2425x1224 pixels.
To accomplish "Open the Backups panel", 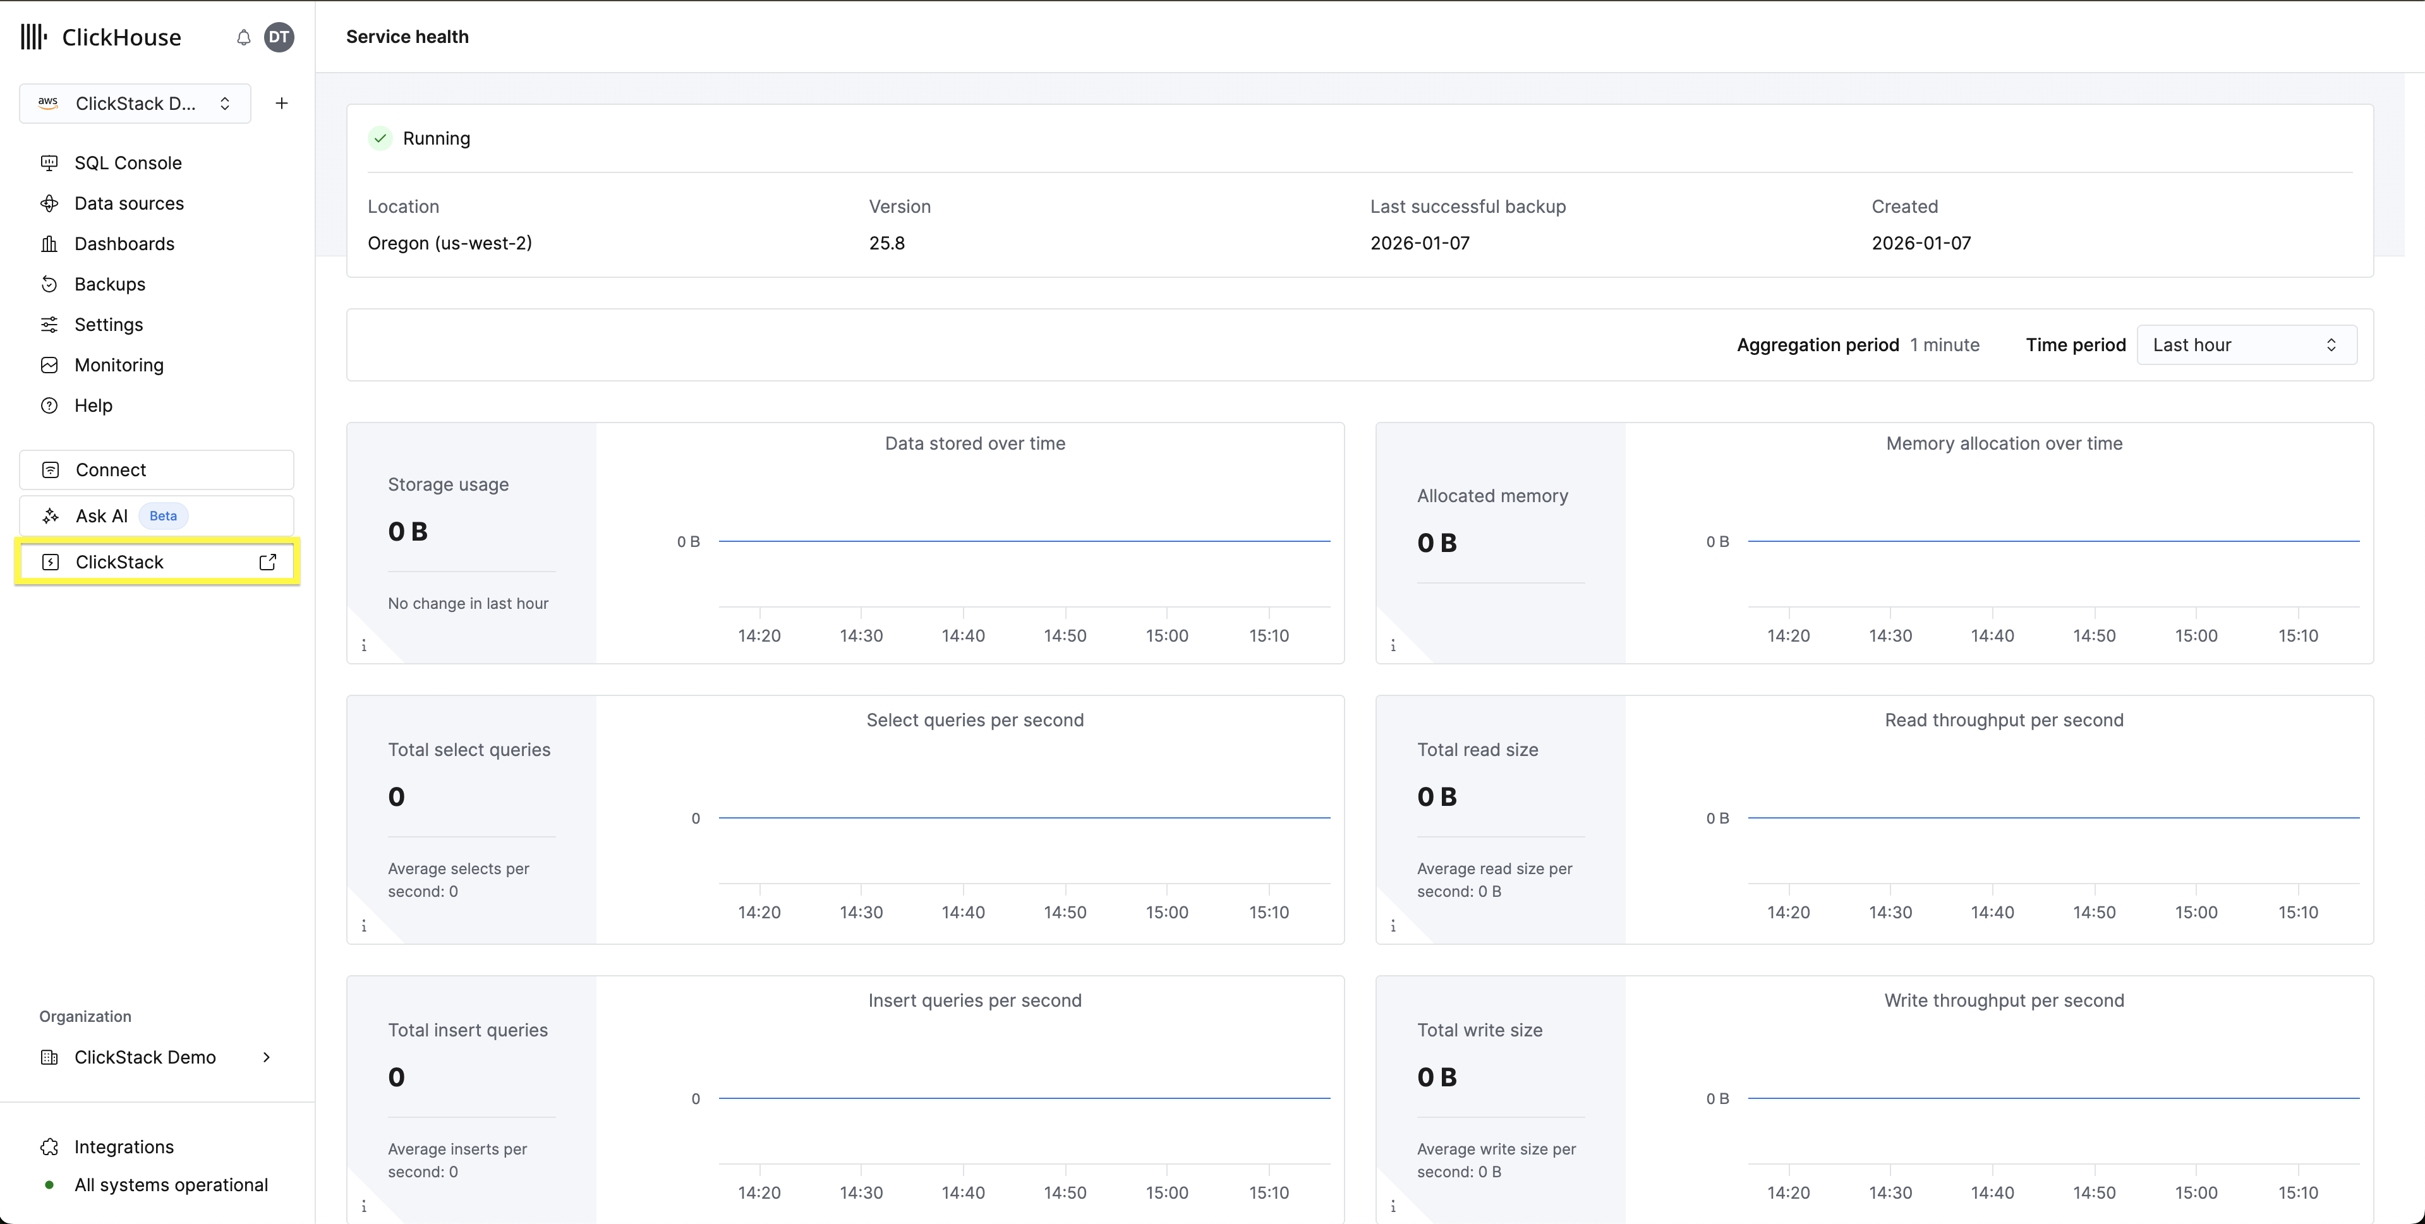I will (109, 283).
